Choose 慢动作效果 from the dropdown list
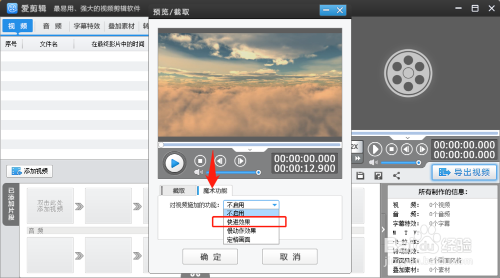 [x=251, y=231]
